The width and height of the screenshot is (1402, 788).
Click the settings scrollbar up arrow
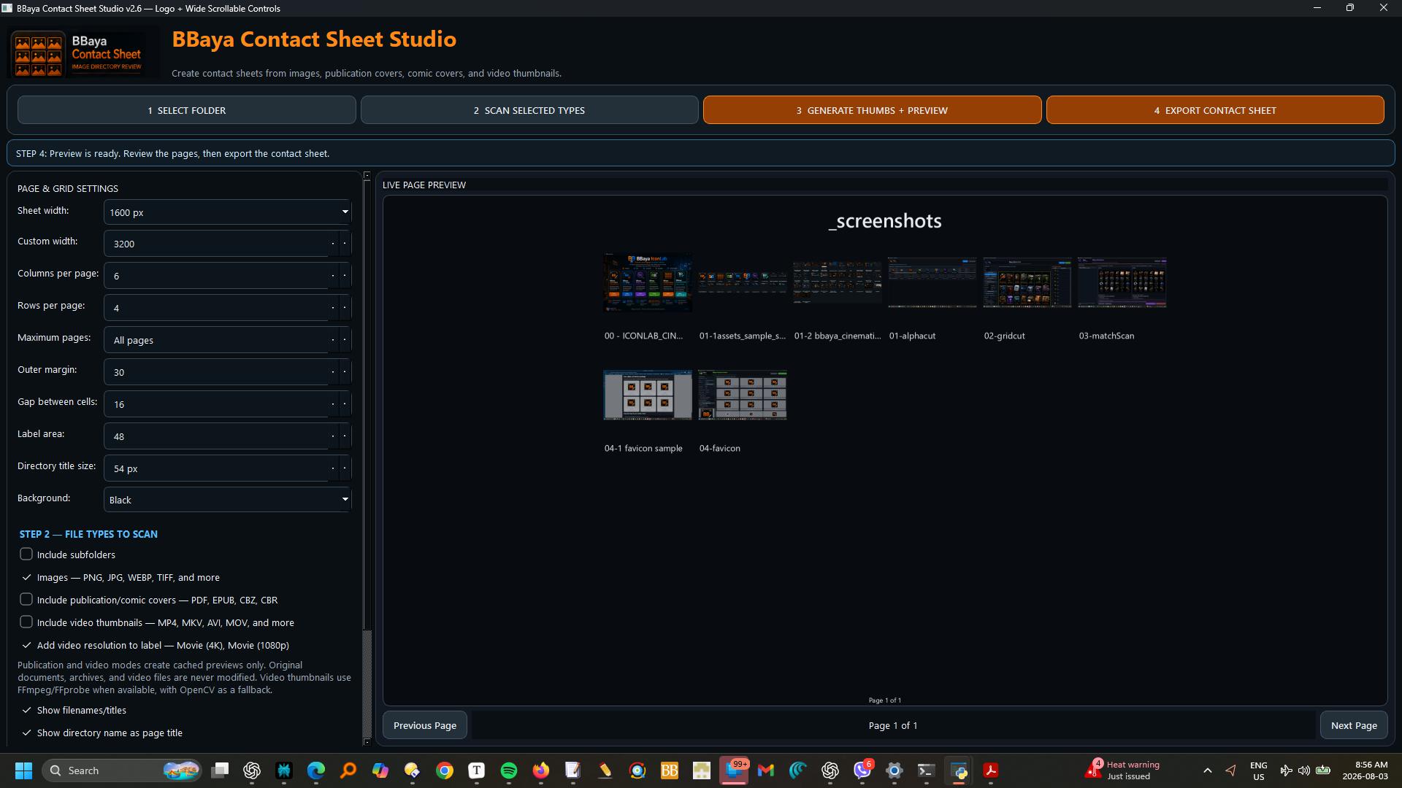click(x=367, y=176)
